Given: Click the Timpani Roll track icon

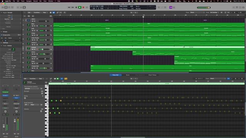Looking at the screenshot, I should [28, 67].
